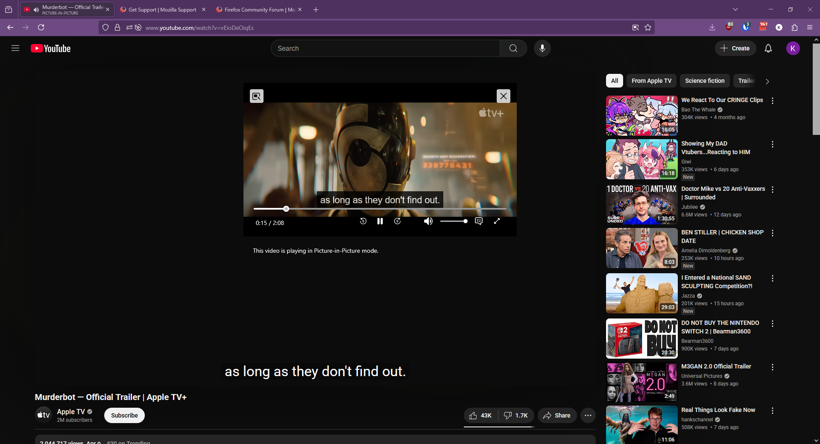Share the Murderbot trailer

[x=557, y=415]
